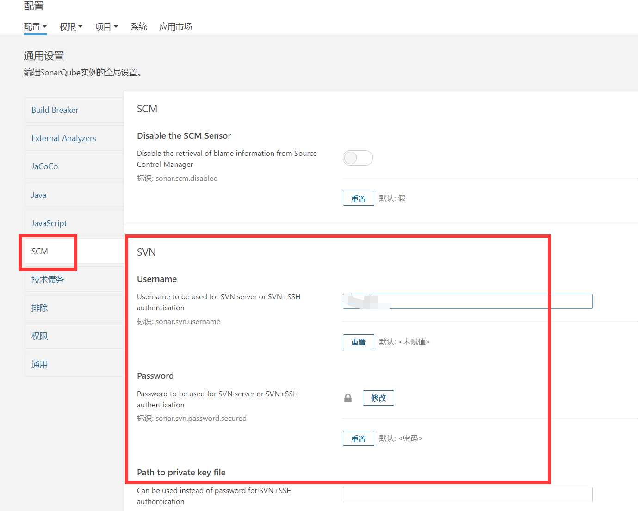Go to the Java settings category

pos(38,195)
